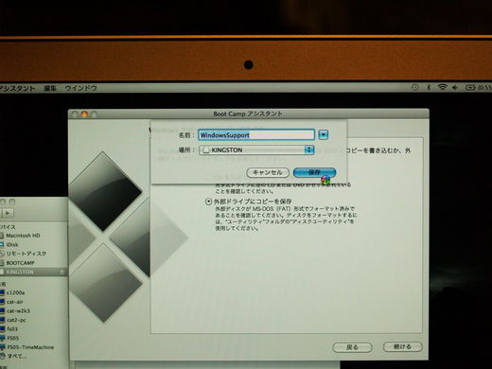Select リモートディスク in Finder sidebar
This screenshot has width=492, height=369.
(x=26, y=254)
